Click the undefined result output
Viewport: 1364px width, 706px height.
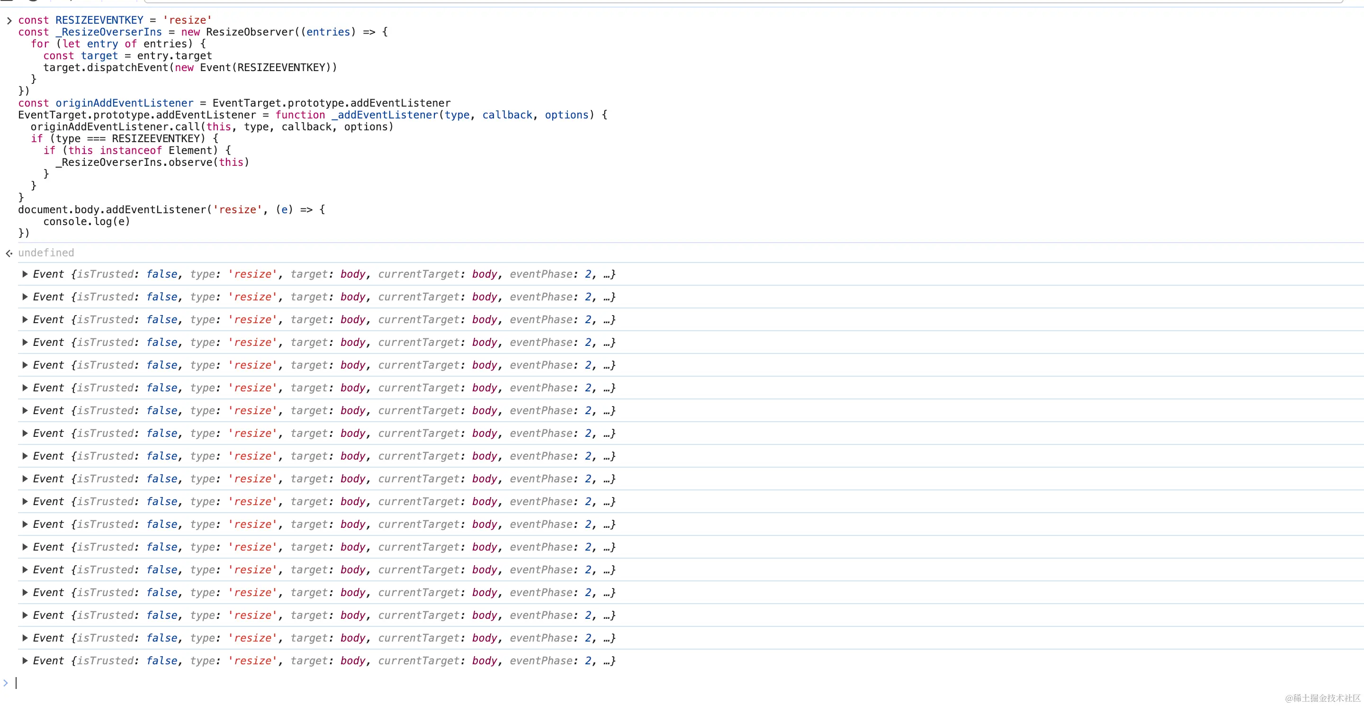pos(46,253)
